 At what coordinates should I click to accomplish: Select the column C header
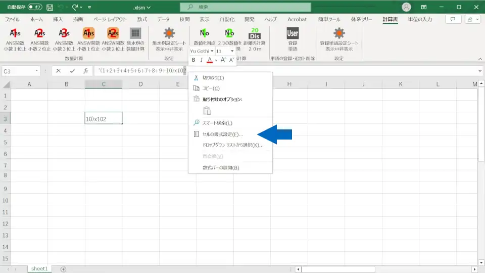click(103, 84)
